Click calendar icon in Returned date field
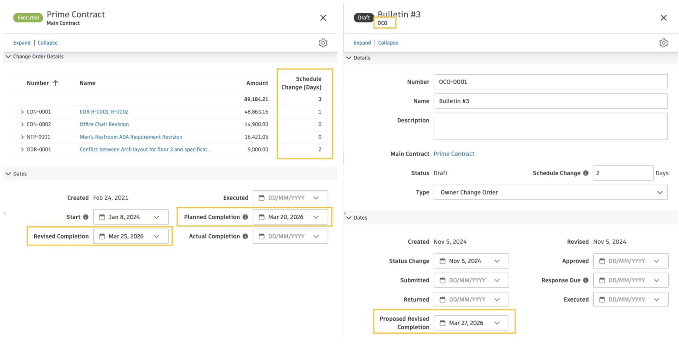679x350 pixels. click(442, 299)
